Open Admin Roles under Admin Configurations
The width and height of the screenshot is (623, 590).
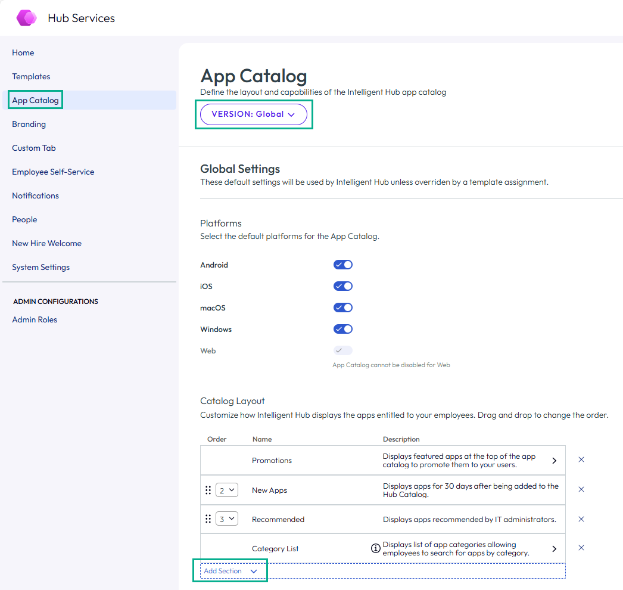tap(35, 319)
